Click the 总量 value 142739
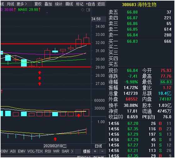 (130, 93)
